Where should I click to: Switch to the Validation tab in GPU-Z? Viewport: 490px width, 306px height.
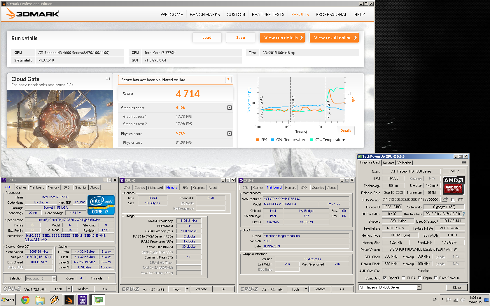coord(404,163)
